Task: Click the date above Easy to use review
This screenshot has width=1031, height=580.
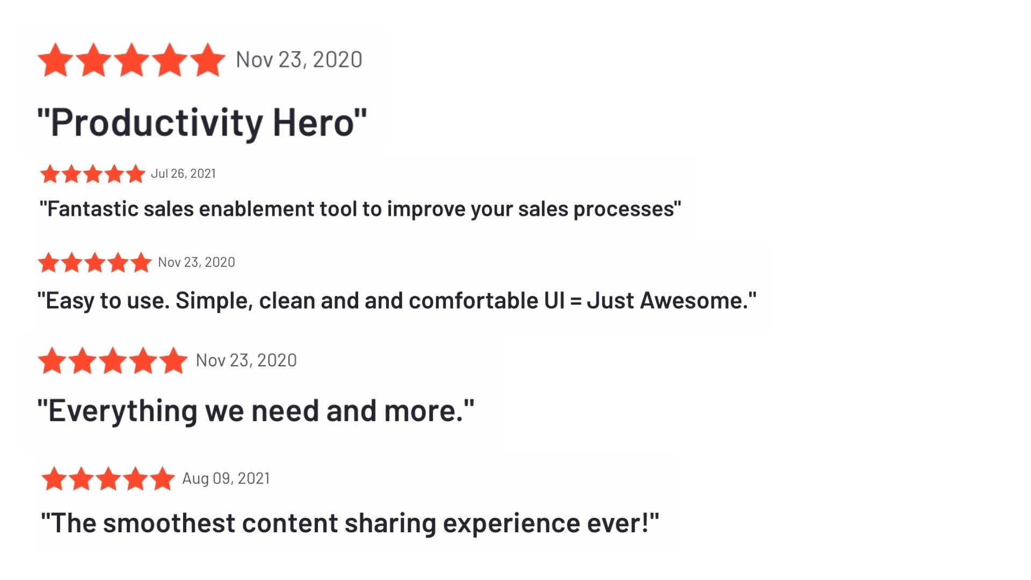Action: [x=197, y=262]
